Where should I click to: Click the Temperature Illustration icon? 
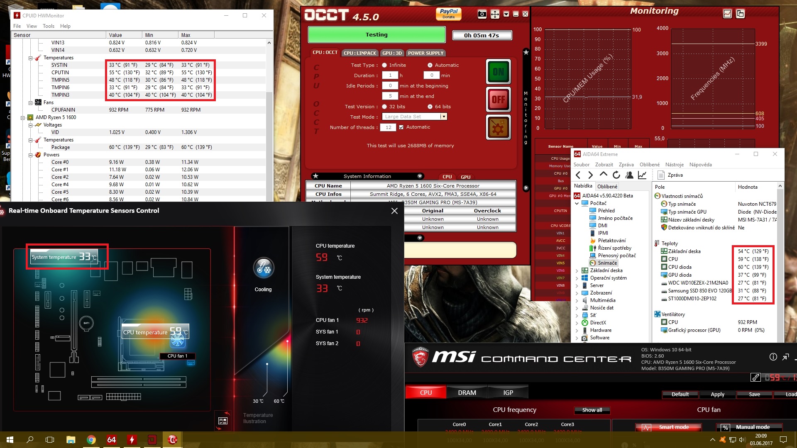coord(223,421)
